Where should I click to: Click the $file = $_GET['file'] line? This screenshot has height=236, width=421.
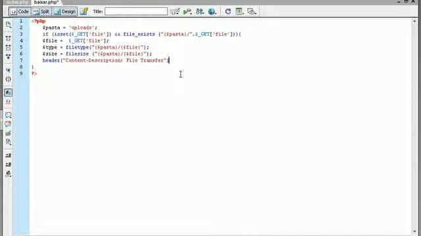pyautogui.click(x=76, y=41)
